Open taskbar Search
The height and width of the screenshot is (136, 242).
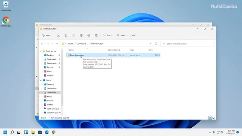pos(12,132)
